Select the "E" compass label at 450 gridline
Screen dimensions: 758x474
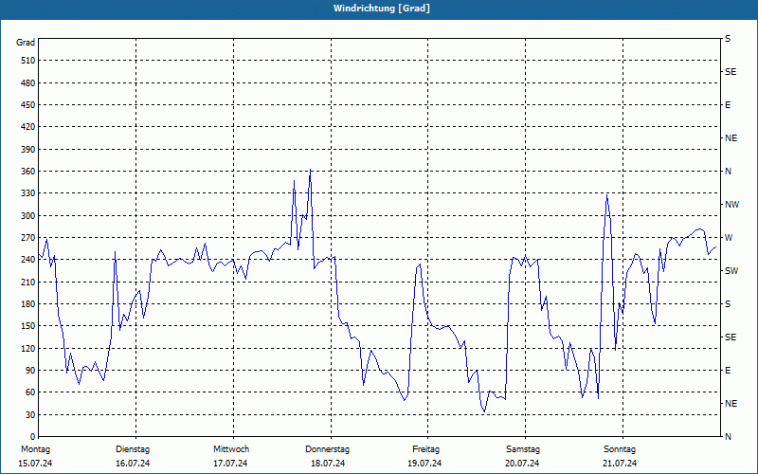pyautogui.click(x=728, y=105)
